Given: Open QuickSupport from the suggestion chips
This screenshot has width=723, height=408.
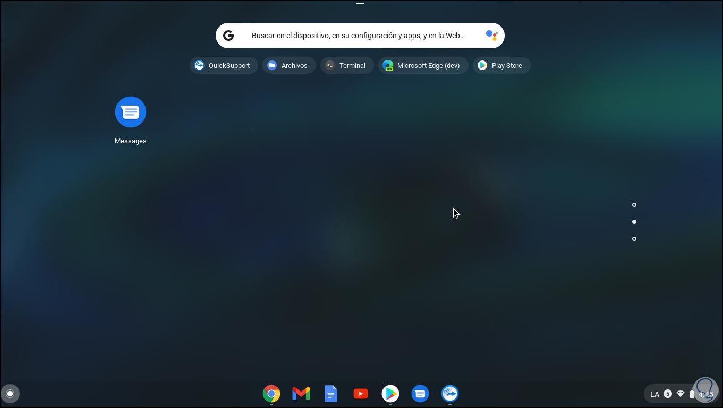Looking at the screenshot, I should pyautogui.click(x=224, y=65).
